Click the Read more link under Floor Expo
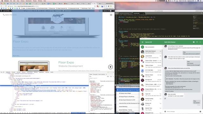203x114 pixels. pos(16,56)
